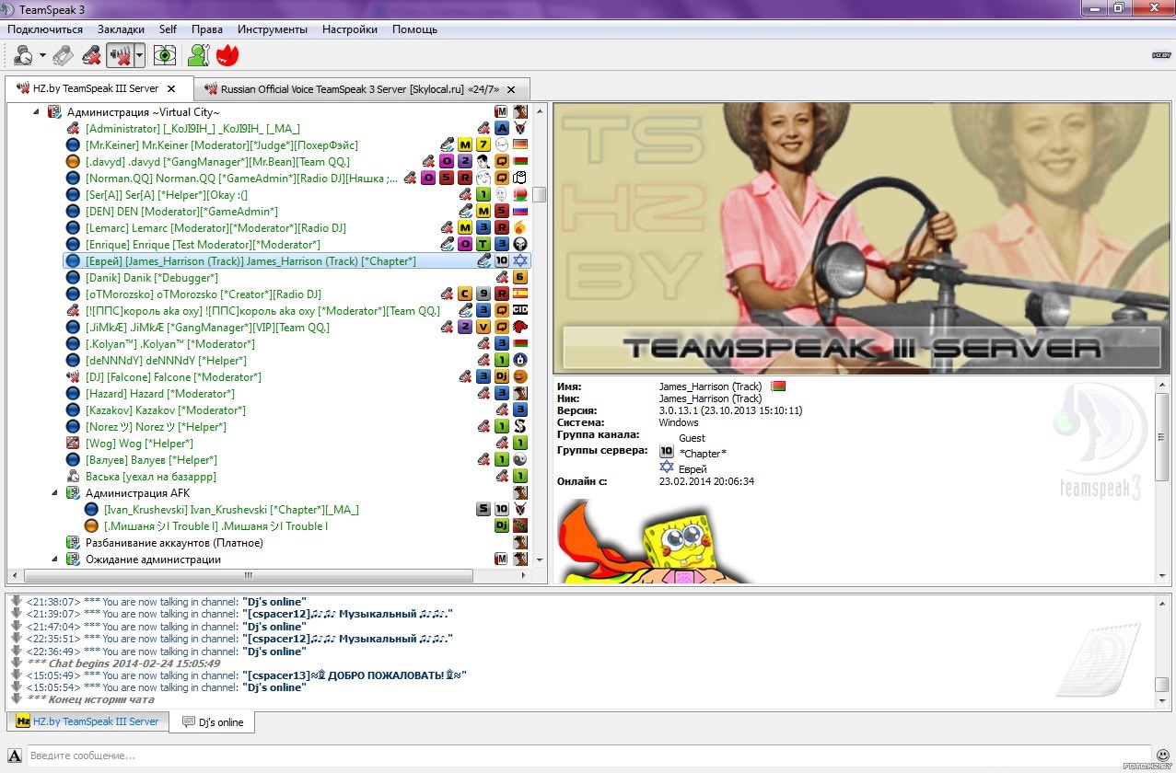Image resolution: width=1176 pixels, height=773 pixels.
Task: Collapse the Администрация AFK channel
Action: 52,493
